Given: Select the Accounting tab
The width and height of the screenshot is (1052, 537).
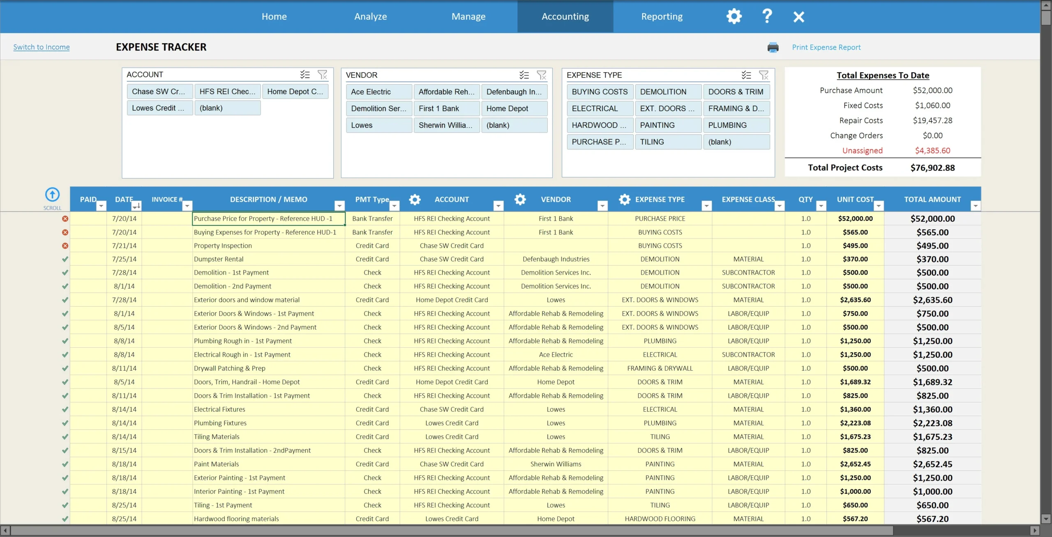Looking at the screenshot, I should click(565, 16).
